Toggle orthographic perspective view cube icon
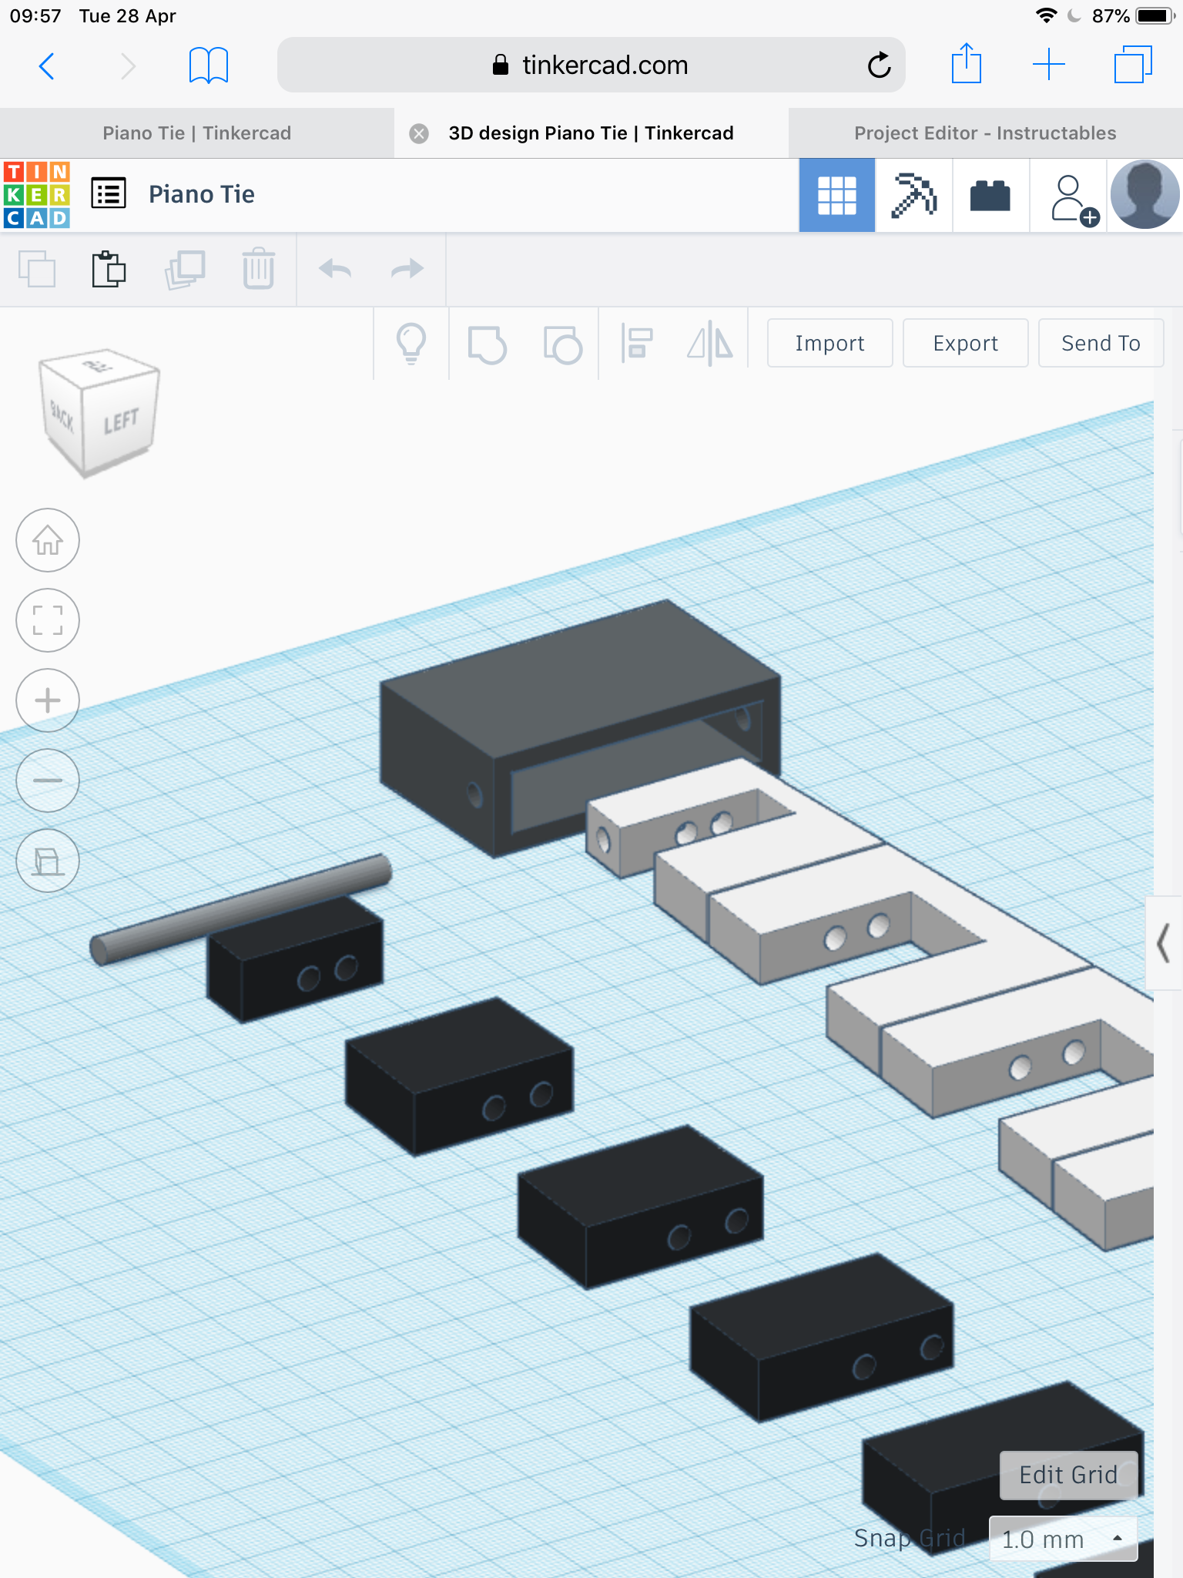The height and width of the screenshot is (1578, 1183). (x=48, y=861)
